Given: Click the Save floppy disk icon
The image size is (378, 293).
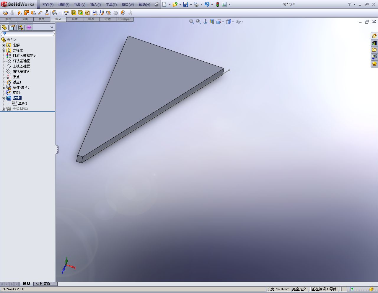Looking at the screenshot, I should [x=186, y=4].
